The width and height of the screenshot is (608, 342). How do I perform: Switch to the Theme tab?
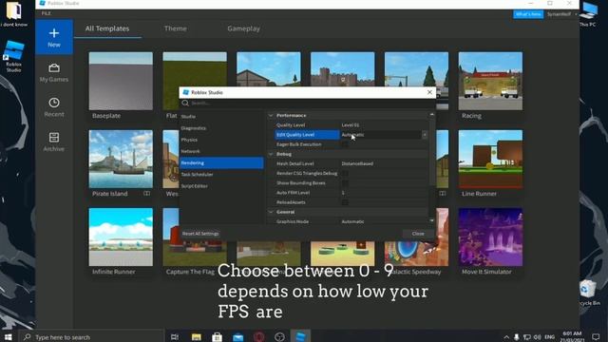(175, 28)
